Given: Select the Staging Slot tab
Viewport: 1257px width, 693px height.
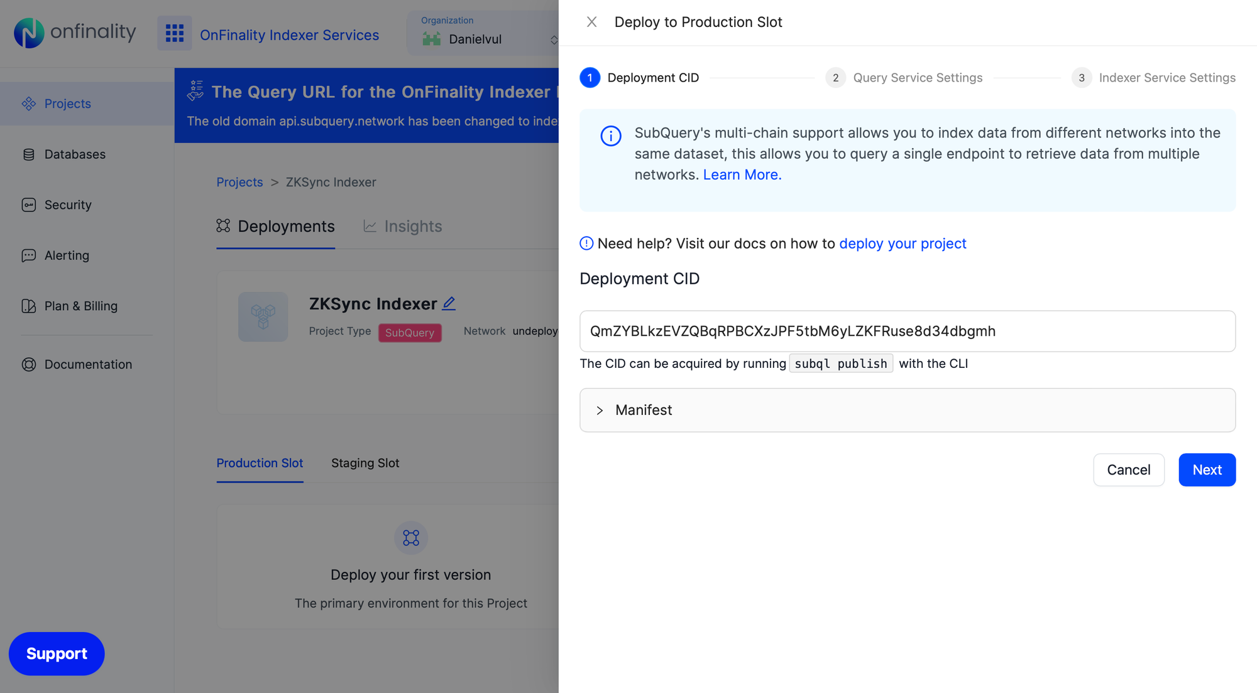Looking at the screenshot, I should (365, 463).
